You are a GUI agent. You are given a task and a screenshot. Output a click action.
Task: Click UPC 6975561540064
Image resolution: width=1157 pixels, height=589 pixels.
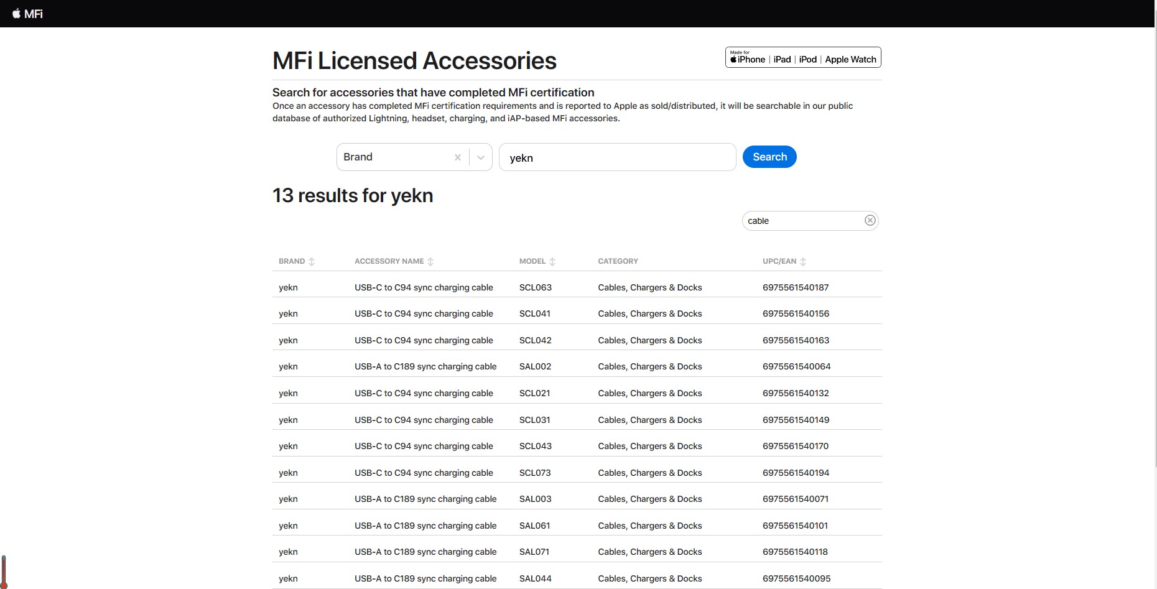[x=796, y=366]
